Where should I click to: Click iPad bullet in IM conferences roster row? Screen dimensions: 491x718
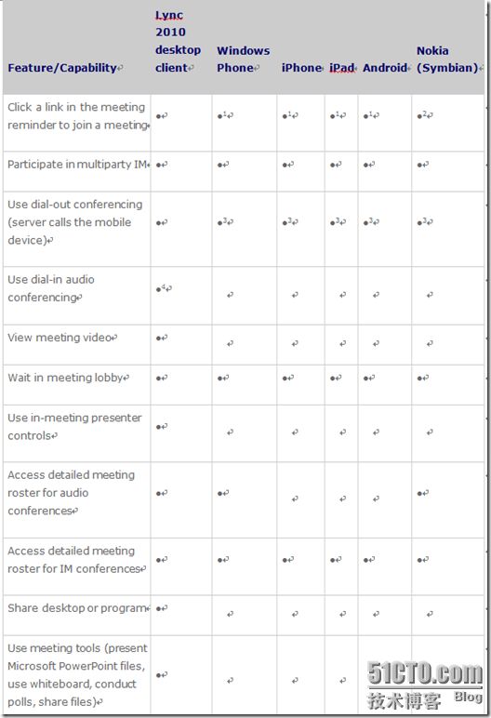(x=333, y=560)
